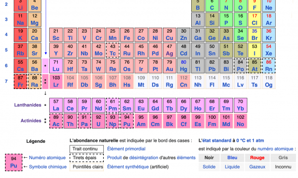298x178 pixels.
Task: Click the Zn (30) element cell
Action: 184,35
